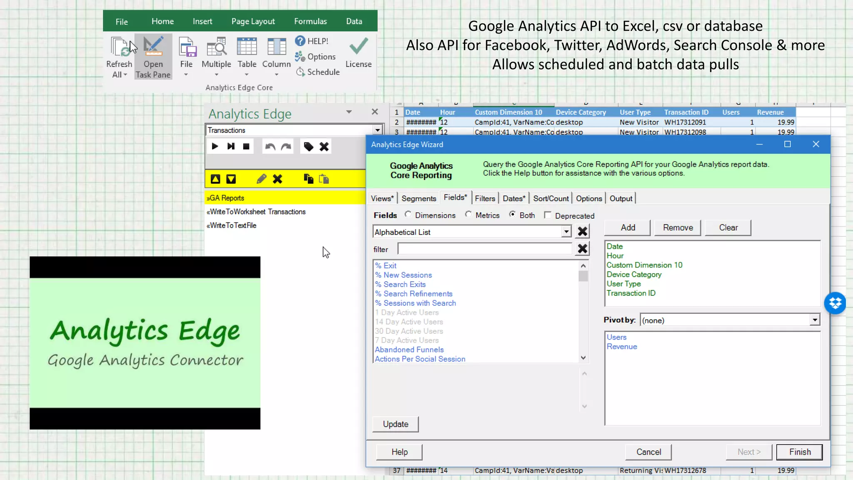The height and width of the screenshot is (480, 853).
Task: Move step up with the up-triangle icon
Action: tap(215, 179)
